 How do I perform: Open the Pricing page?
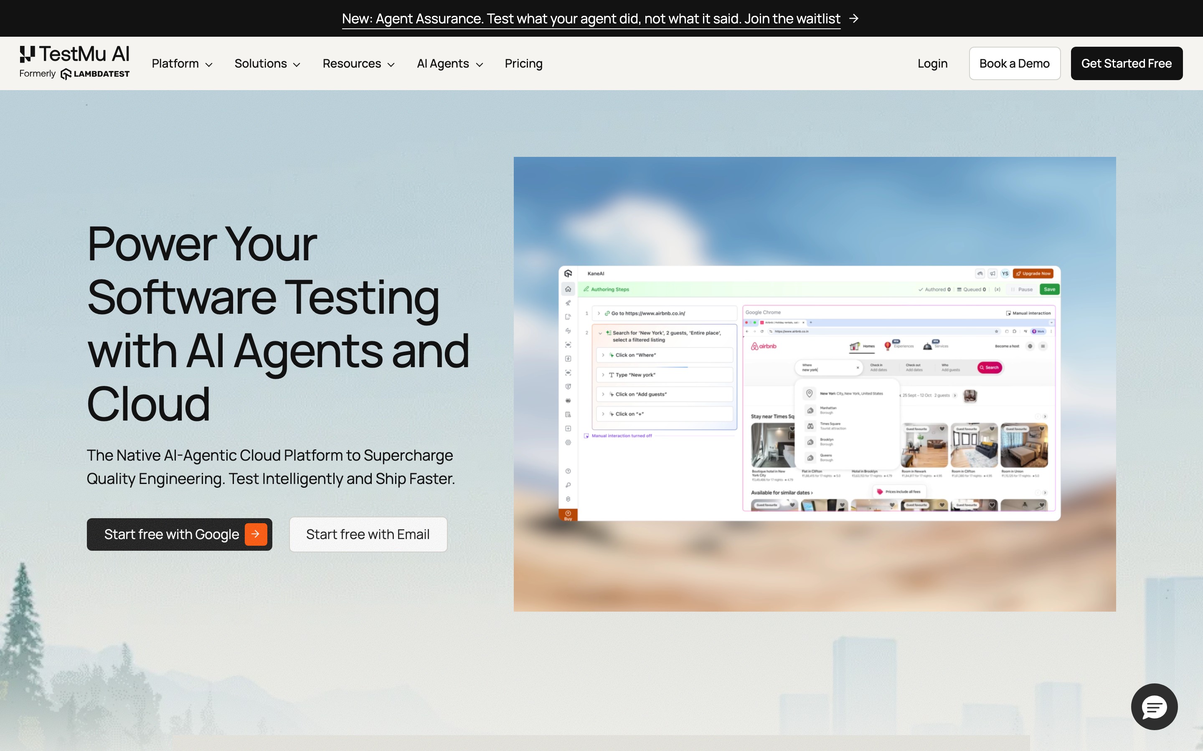point(523,63)
